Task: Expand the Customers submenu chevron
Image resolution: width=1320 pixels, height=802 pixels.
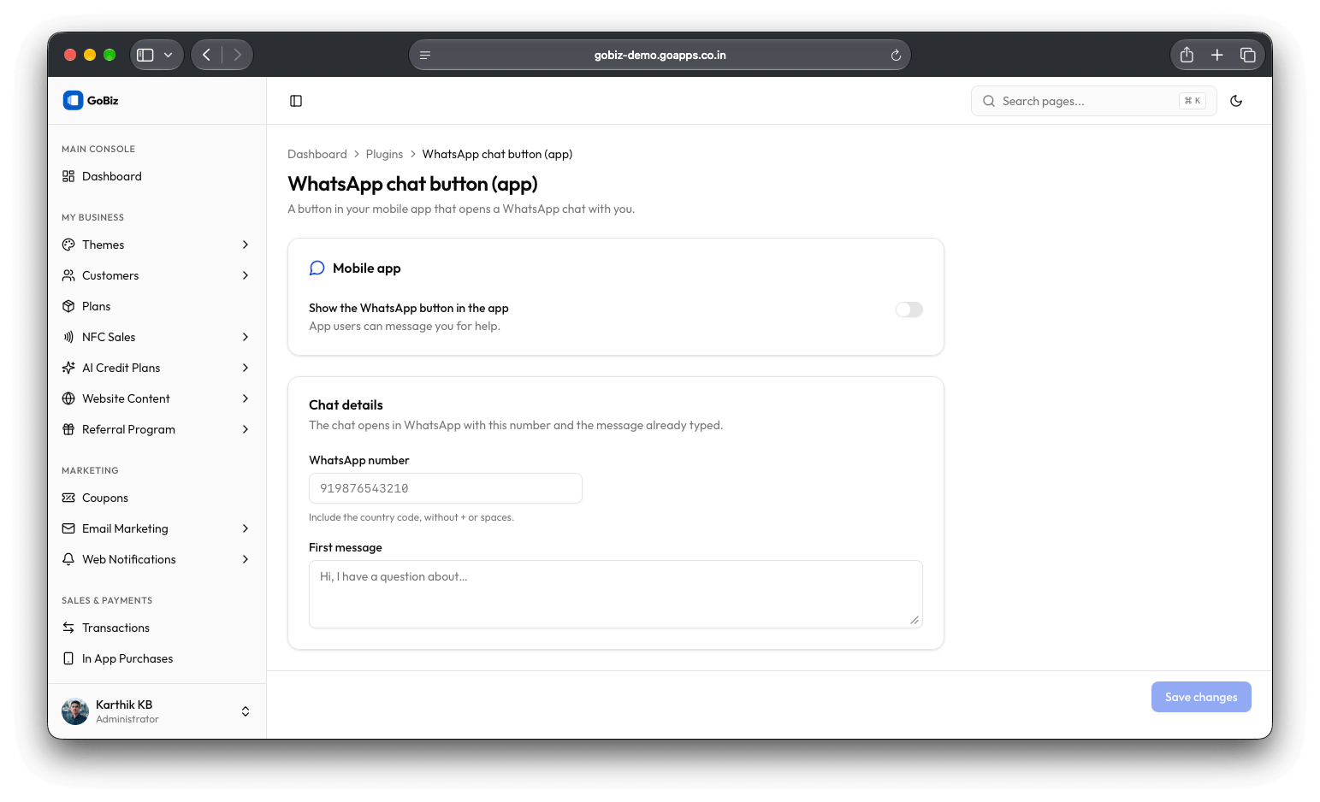Action: [246, 275]
